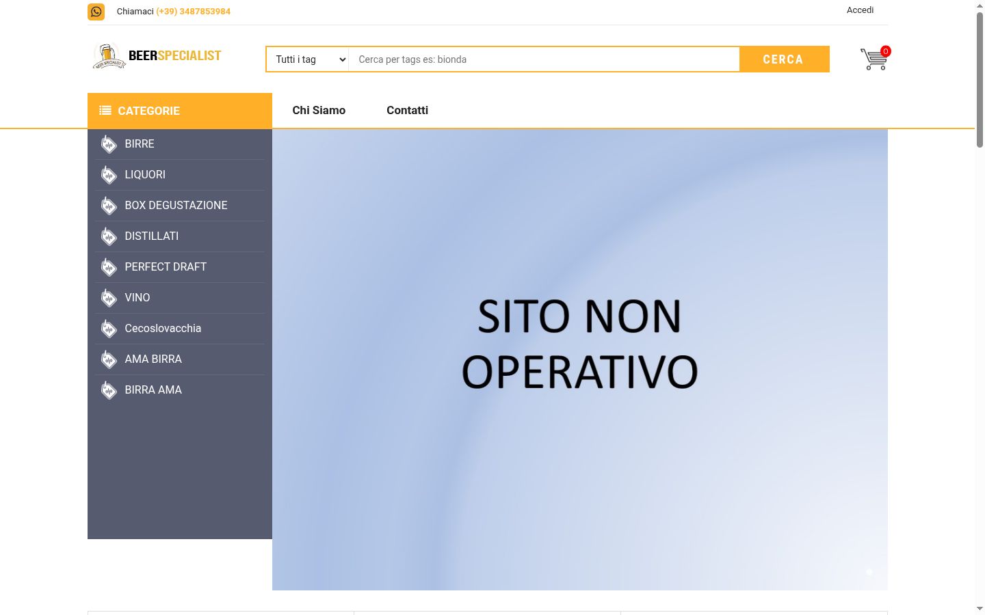Click the tag icon next to BIRRA AMA
Image resolution: width=985 pixels, height=615 pixels.
tap(109, 390)
